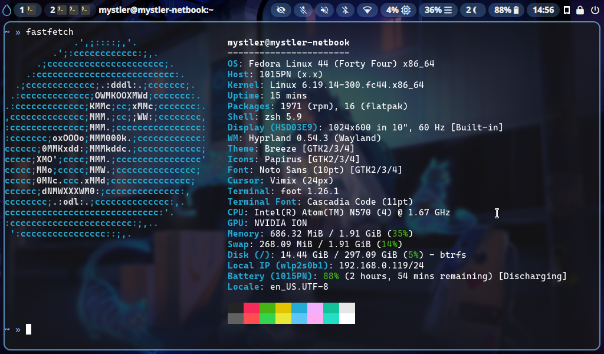Viewport: 604px width, 354px height.
Task: Open the Wi-Fi network indicator
Action: tap(367, 10)
